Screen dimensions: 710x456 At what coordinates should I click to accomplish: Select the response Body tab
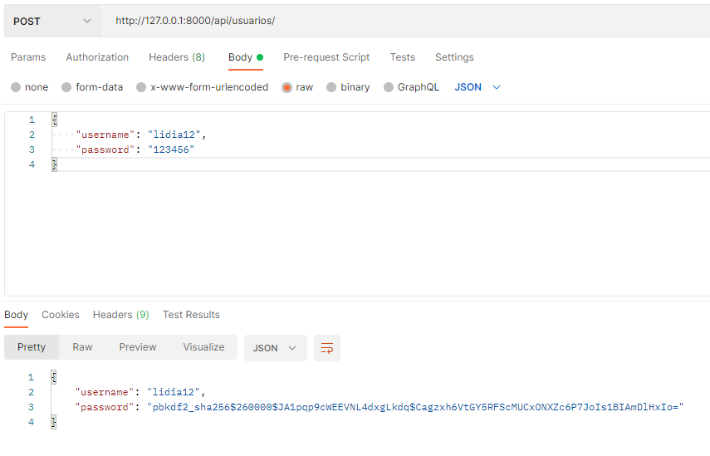coord(17,315)
